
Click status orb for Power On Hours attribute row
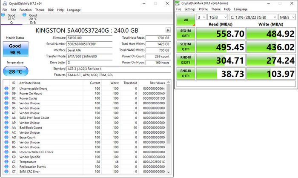pos(6,93)
